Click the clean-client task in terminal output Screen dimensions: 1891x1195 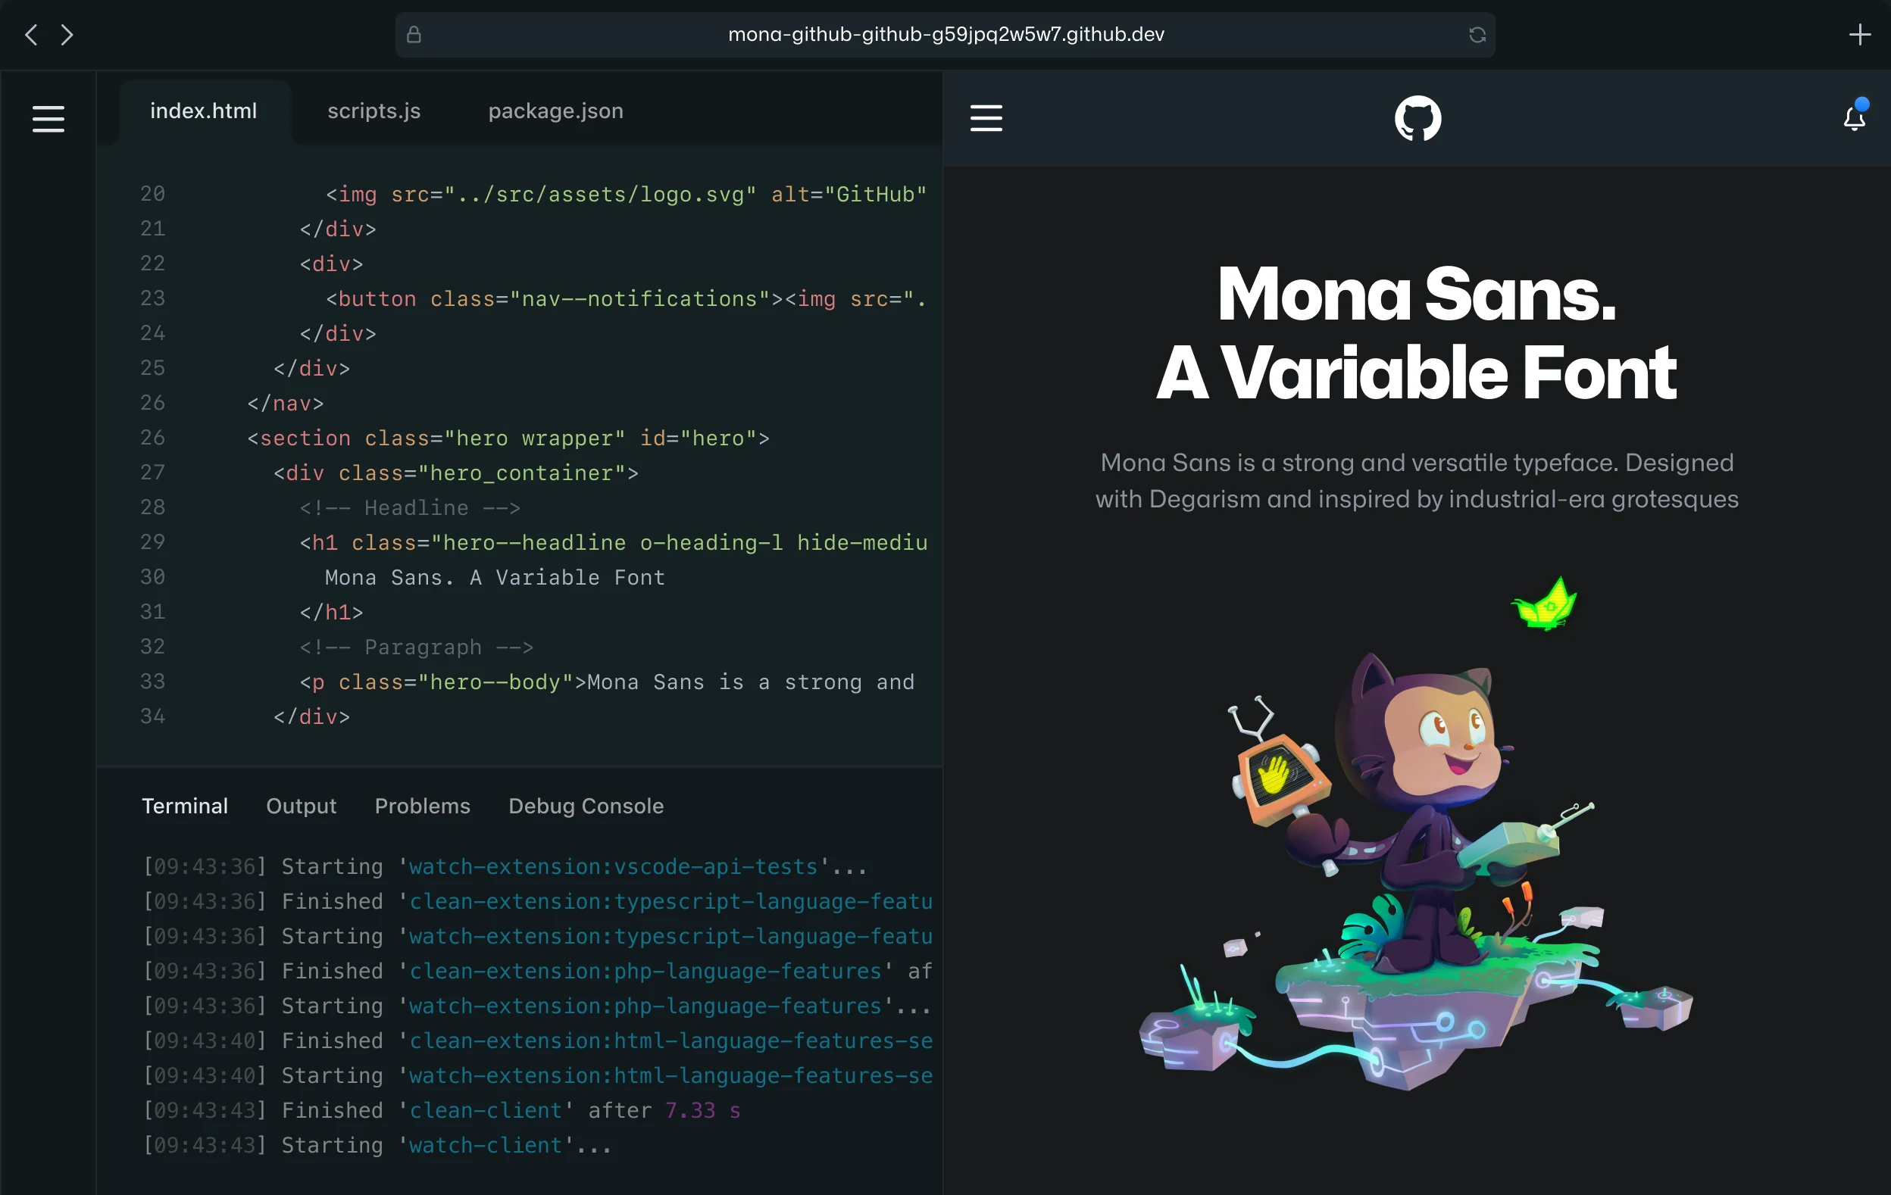coord(487,1110)
